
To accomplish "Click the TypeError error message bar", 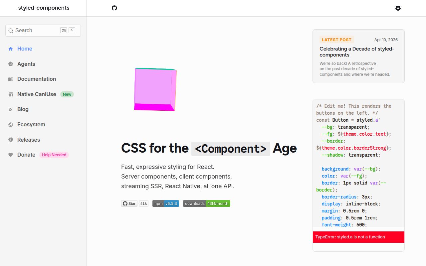I will 358,237.
